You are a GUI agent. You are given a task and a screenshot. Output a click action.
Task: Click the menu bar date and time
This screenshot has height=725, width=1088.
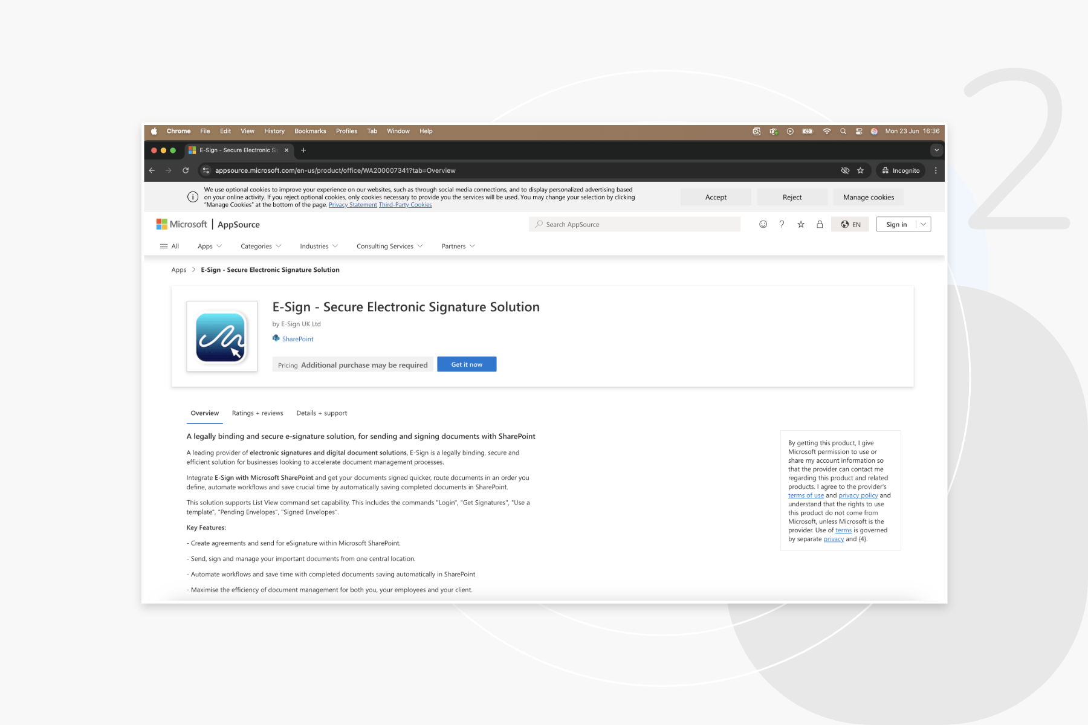coord(912,131)
